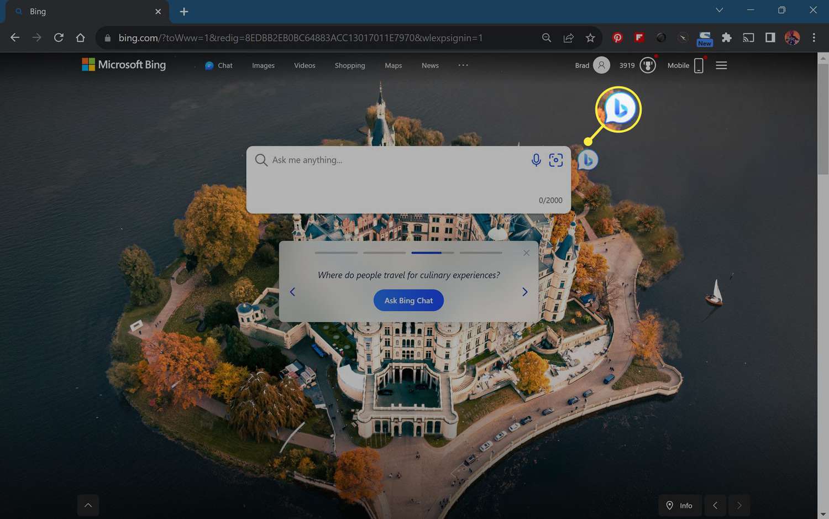
Task: Close the suggestion card
Action: (x=526, y=253)
